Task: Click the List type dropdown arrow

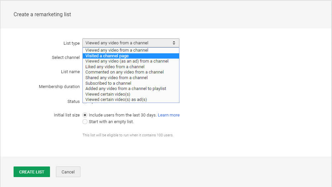Action: (x=174, y=43)
